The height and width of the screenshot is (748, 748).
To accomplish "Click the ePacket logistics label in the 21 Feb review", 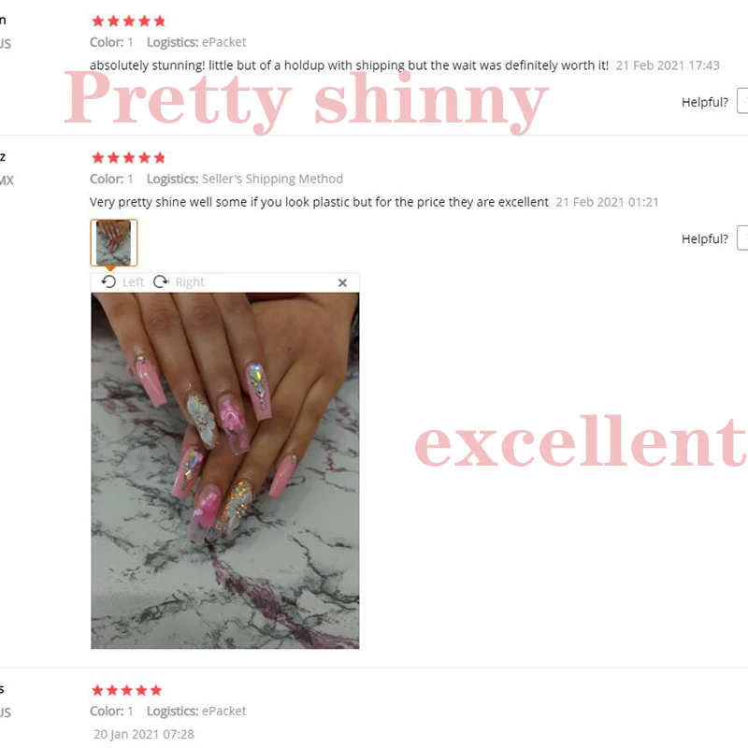I will click(x=223, y=42).
